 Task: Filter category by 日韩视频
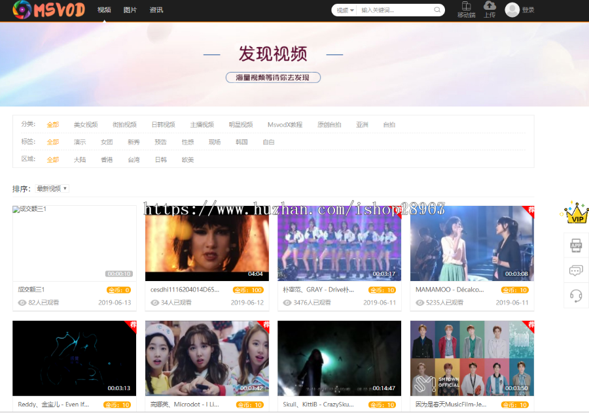pyautogui.click(x=163, y=125)
